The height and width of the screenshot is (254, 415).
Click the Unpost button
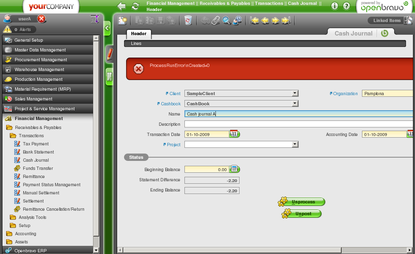tap(303, 214)
